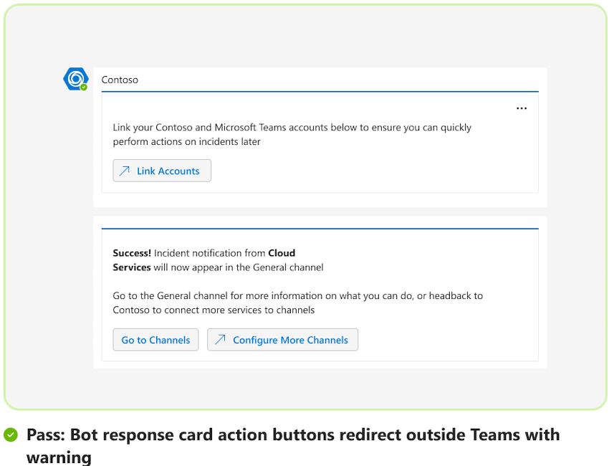Click the external arrow icon on Configure More Channels

point(220,340)
